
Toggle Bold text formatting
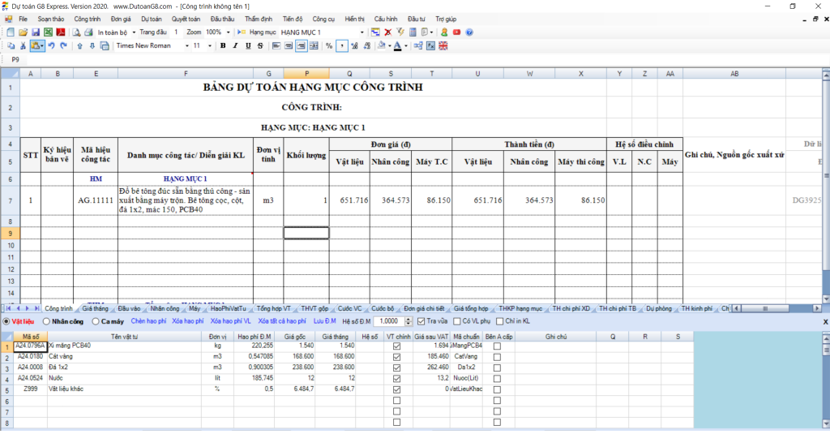point(223,46)
